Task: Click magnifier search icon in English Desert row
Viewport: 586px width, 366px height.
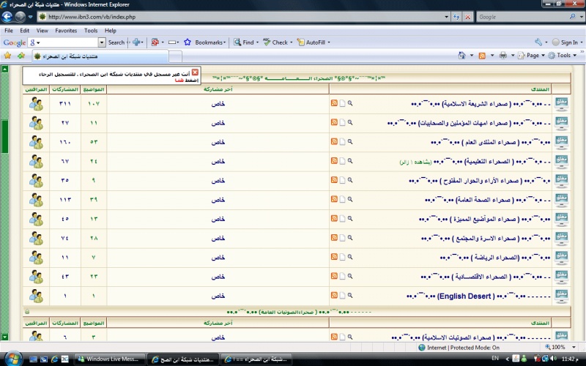Action: [350, 296]
